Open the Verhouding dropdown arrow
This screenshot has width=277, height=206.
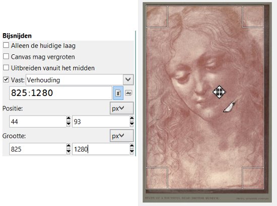click(128, 80)
